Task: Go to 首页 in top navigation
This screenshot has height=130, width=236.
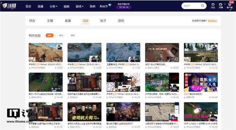Action: pos(28,6)
